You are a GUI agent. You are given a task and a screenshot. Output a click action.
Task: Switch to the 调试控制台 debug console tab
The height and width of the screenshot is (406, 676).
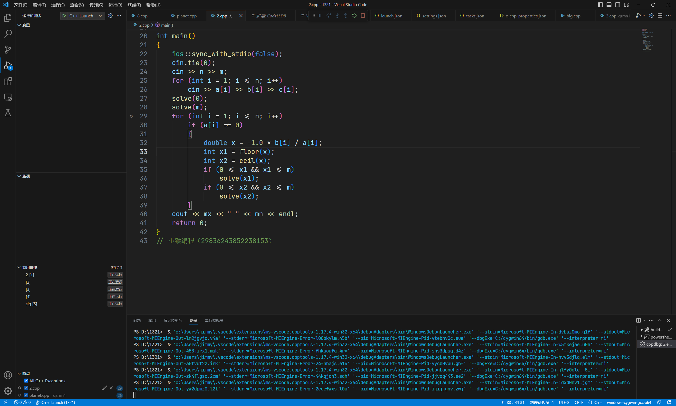click(x=173, y=320)
